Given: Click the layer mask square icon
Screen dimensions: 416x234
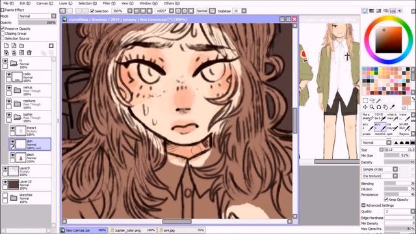Looking at the screenshot, I should point(51,46).
